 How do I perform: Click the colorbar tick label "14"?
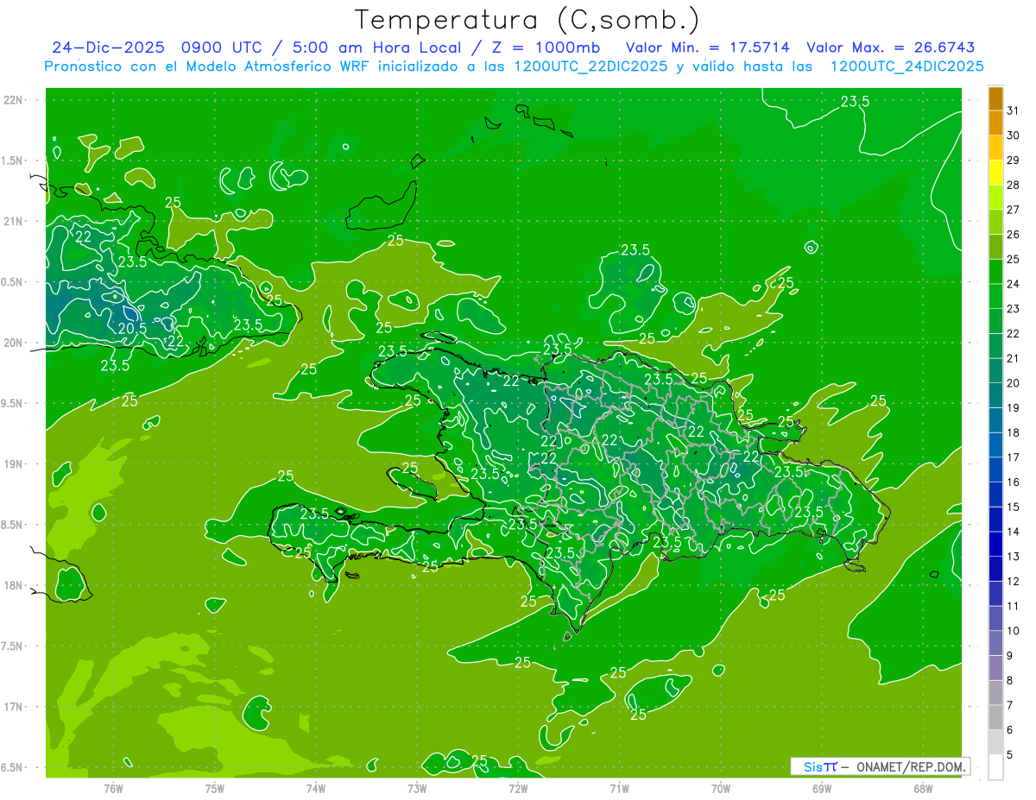tap(1014, 532)
